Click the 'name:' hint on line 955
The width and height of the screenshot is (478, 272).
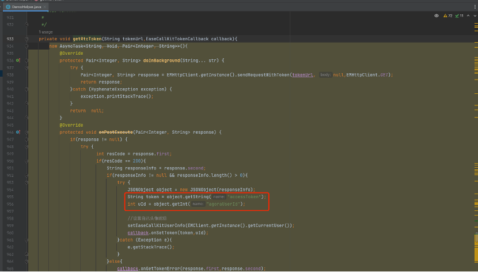[x=219, y=197]
